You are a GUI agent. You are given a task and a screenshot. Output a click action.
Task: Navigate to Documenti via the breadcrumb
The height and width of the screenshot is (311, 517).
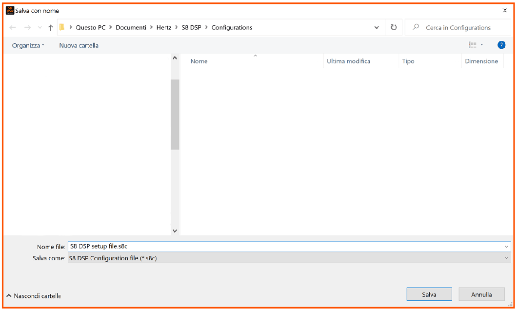click(131, 27)
